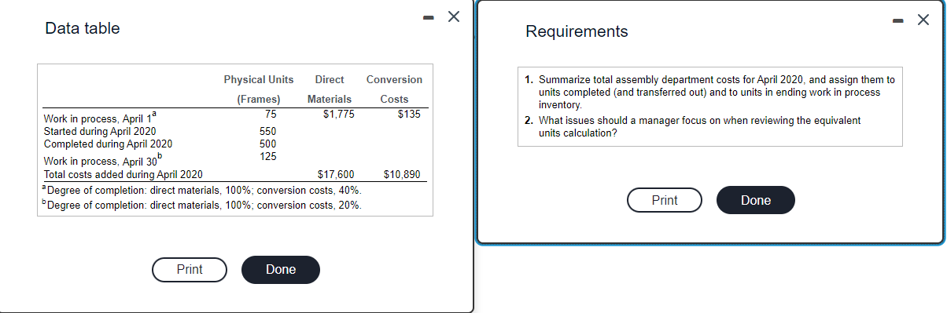Click the 'Requirements' dialog title

(x=577, y=31)
